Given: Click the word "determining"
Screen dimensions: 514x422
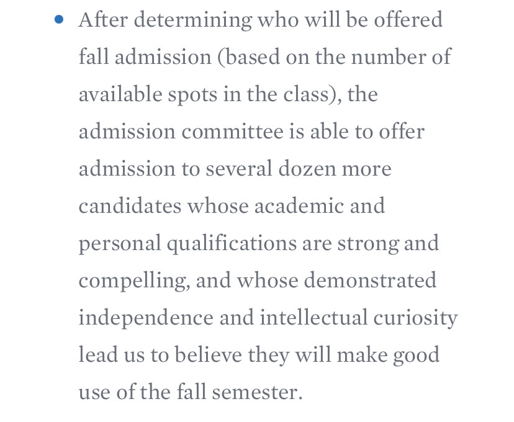Looking at the screenshot, I should point(192,20).
